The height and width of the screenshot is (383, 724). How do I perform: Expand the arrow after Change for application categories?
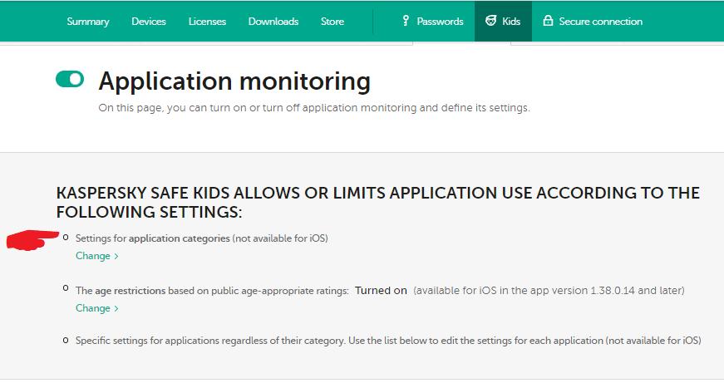[x=116, y=257]
